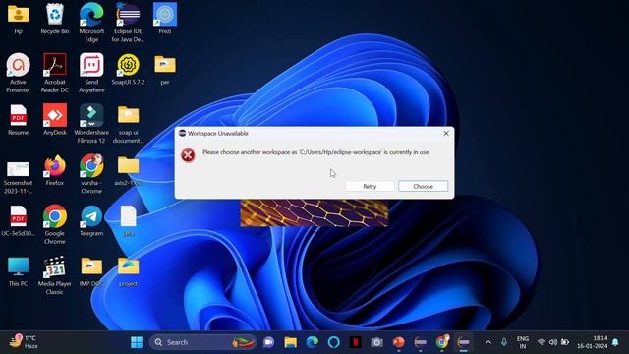Select the 'per' folder on desktop
The width and height of the screenshot is (629, 354).
[x=165, y=70]
